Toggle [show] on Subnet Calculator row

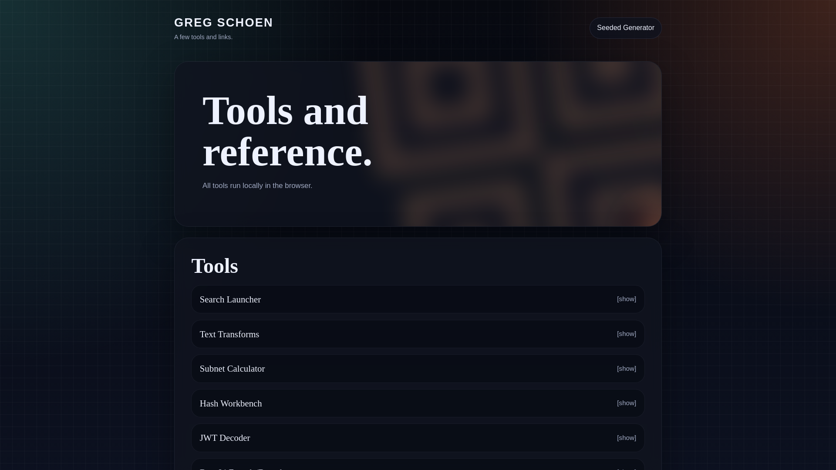(x=626, y=369)
